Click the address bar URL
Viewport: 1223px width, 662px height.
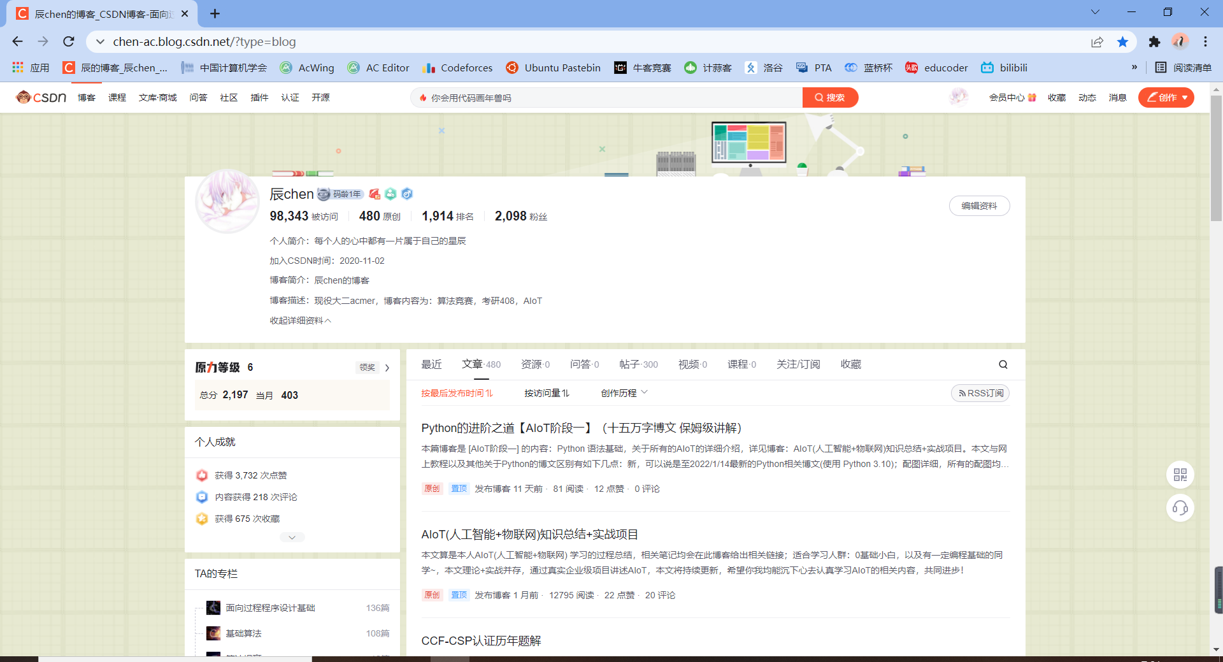(204, 42)
